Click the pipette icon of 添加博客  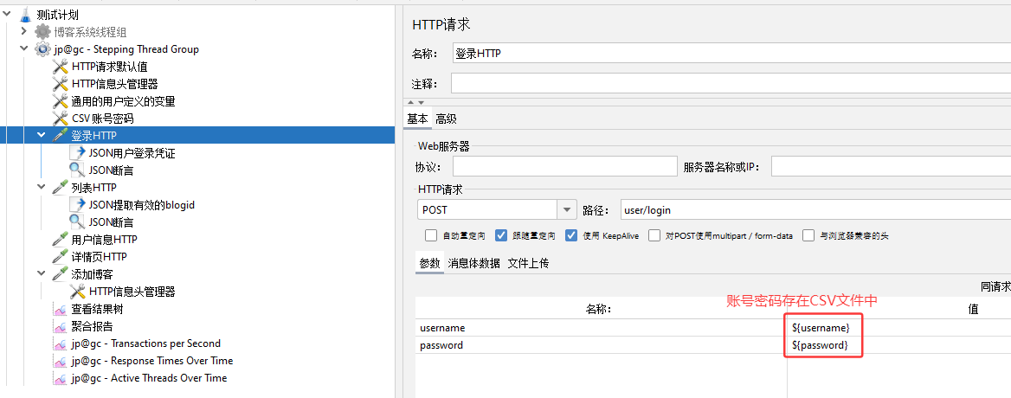[60, 273]
